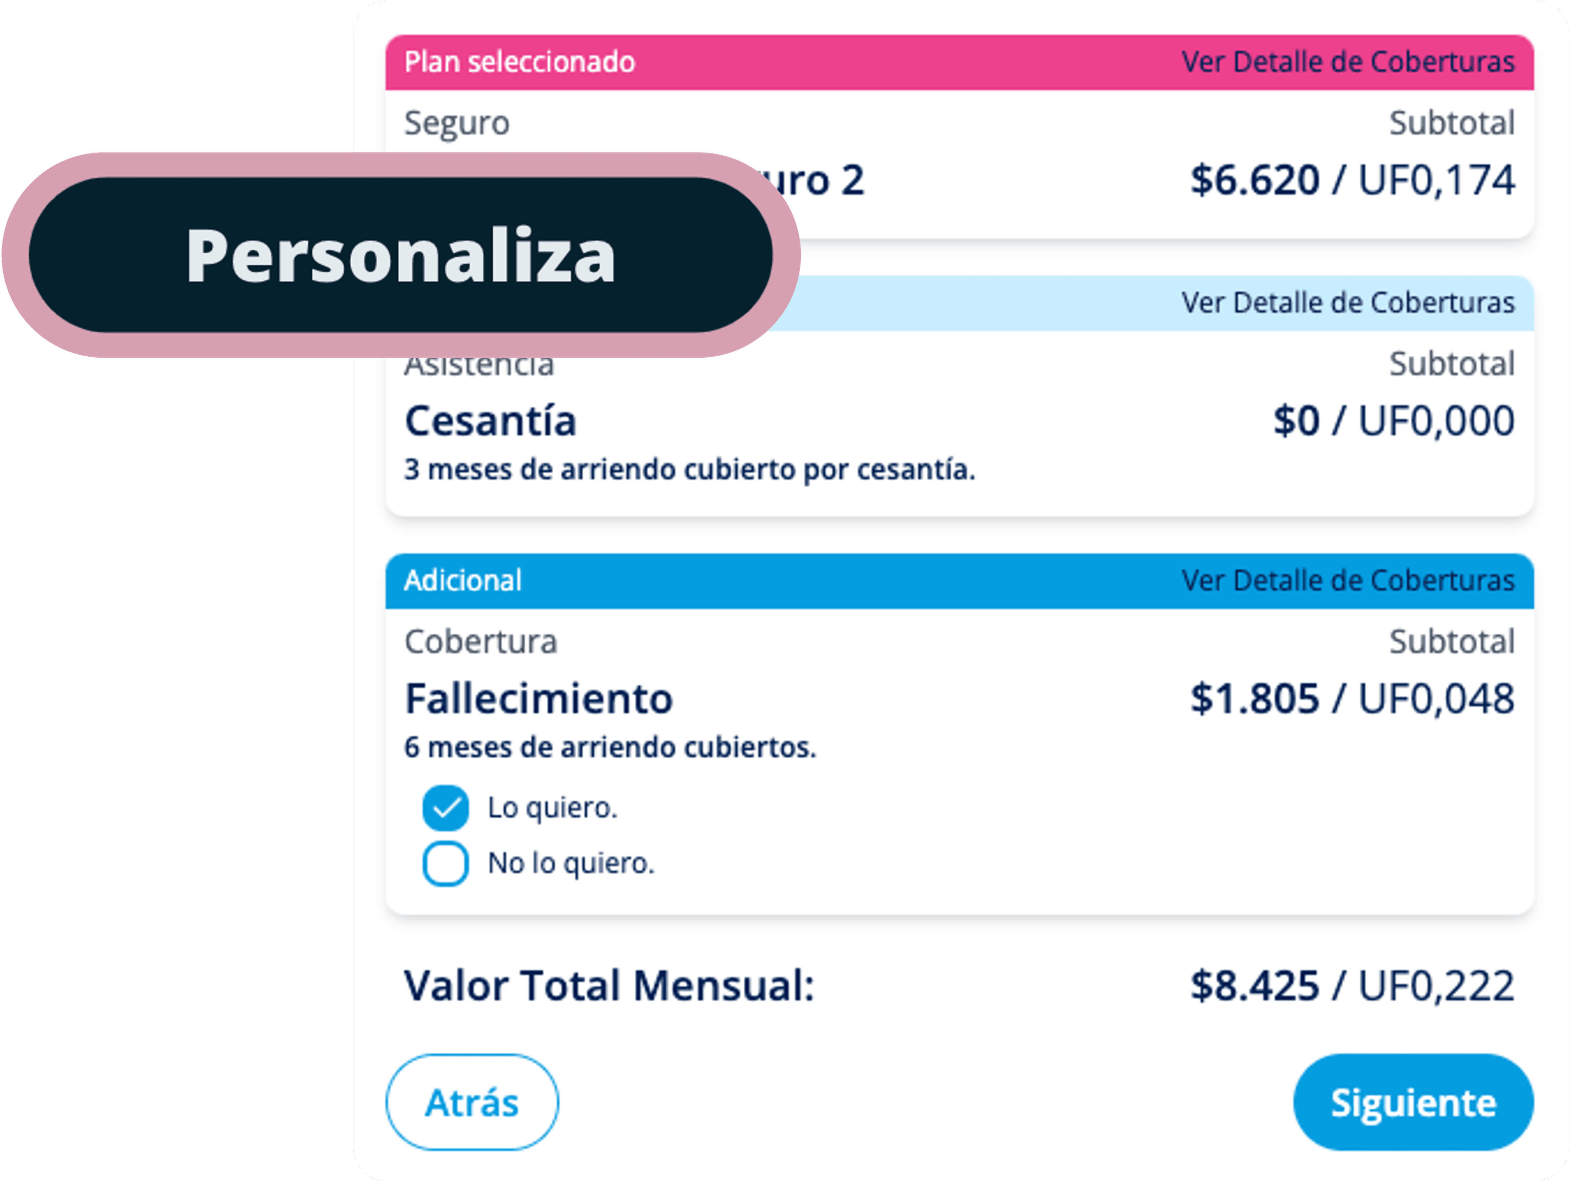
Task: Click the $1.805 / UF0,048 subtotal
Action: [1352, 698]
